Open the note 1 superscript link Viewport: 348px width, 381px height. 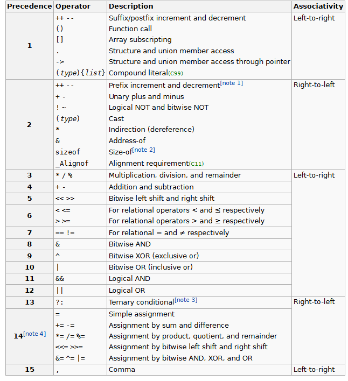point(231,83)
